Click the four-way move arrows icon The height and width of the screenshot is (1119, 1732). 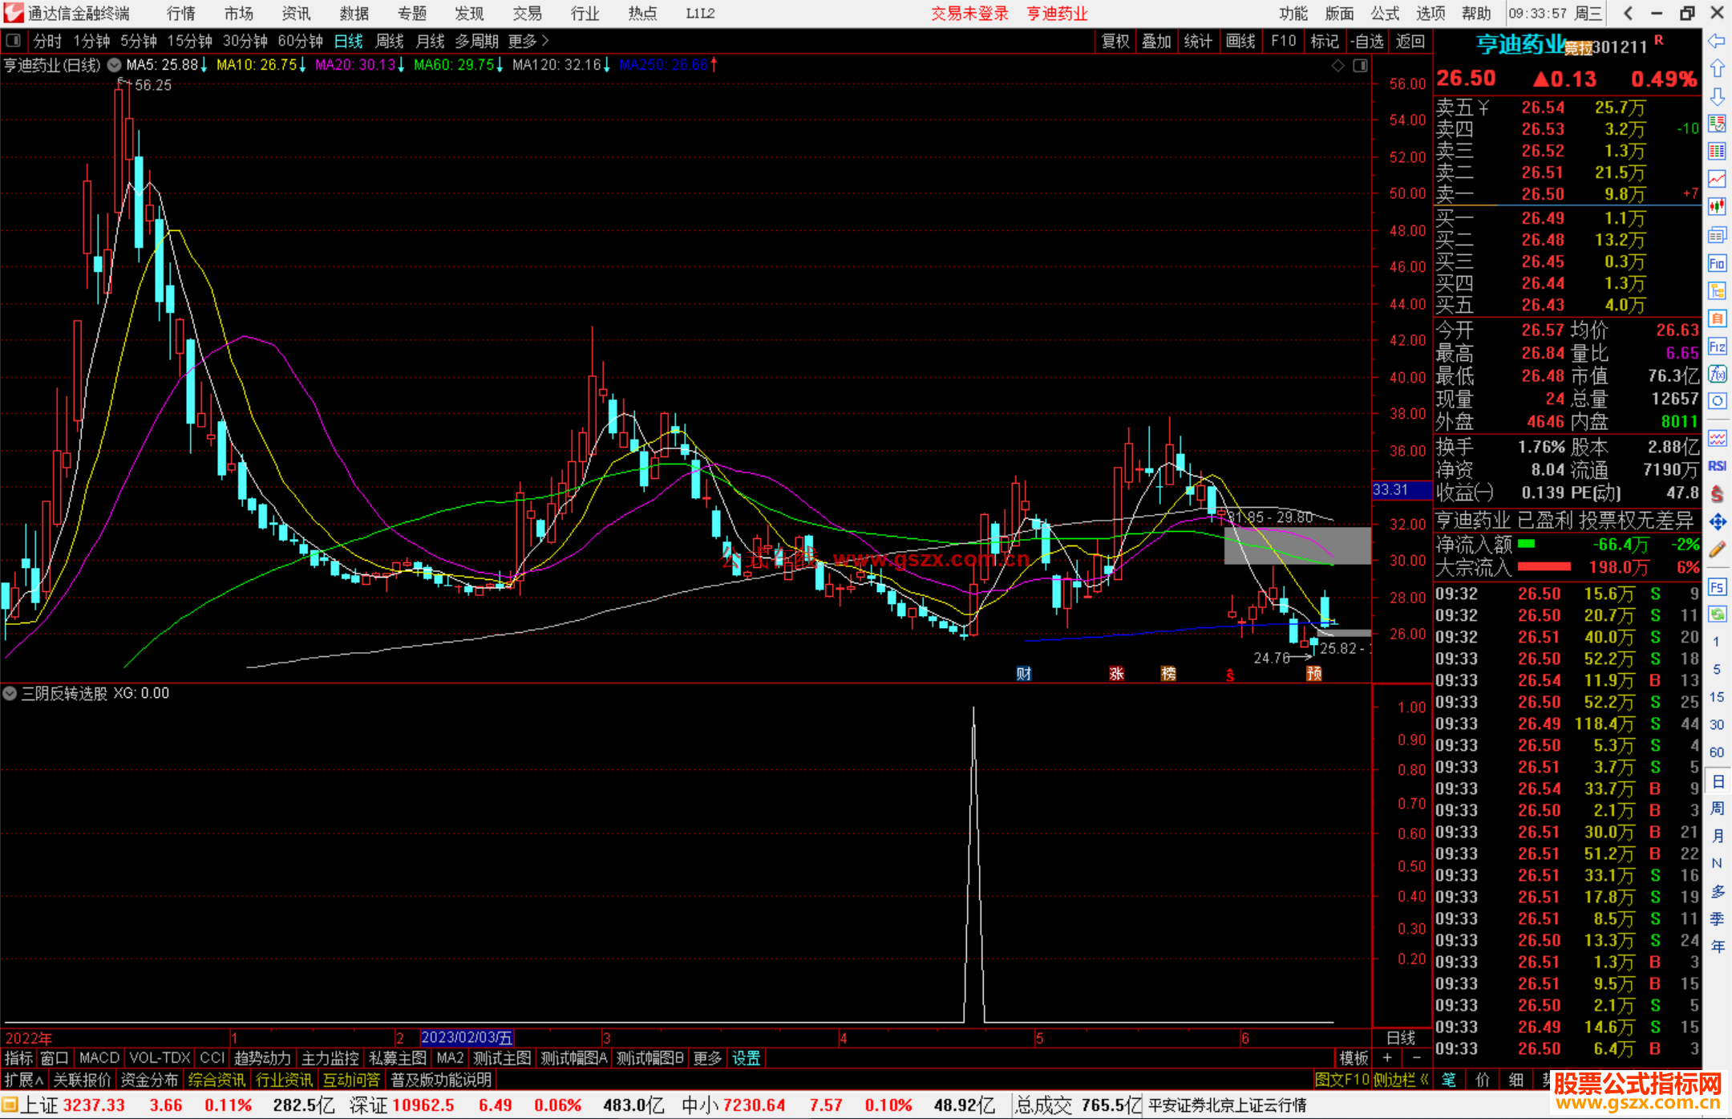pos(1717,522)
